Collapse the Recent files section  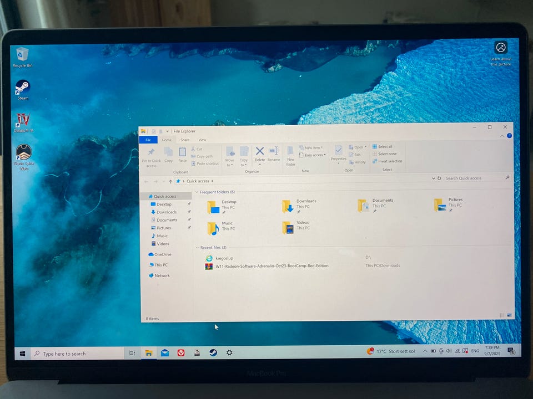[197, 248]
